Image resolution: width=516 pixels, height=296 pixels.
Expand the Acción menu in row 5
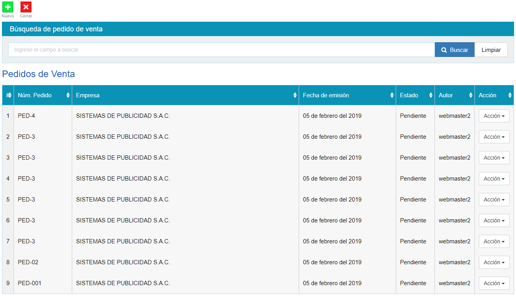(494, 200)
